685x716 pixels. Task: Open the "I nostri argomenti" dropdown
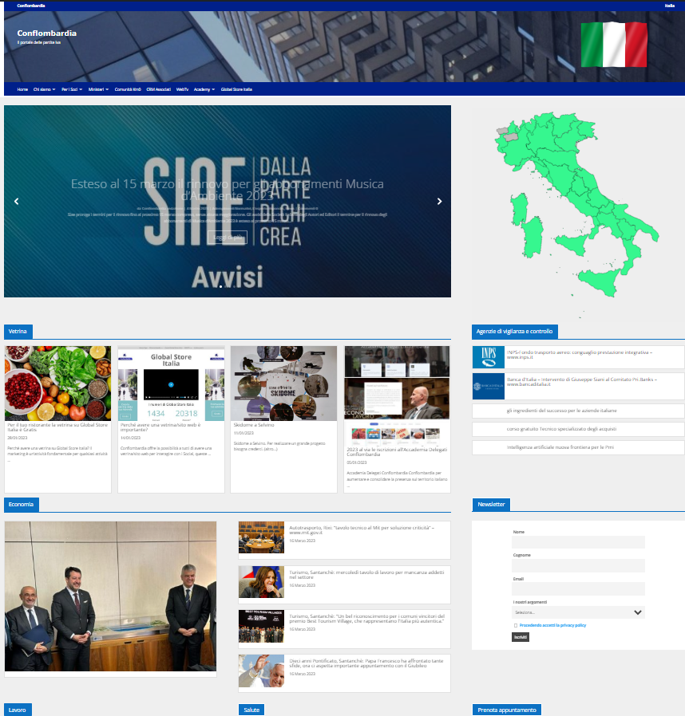578,612
